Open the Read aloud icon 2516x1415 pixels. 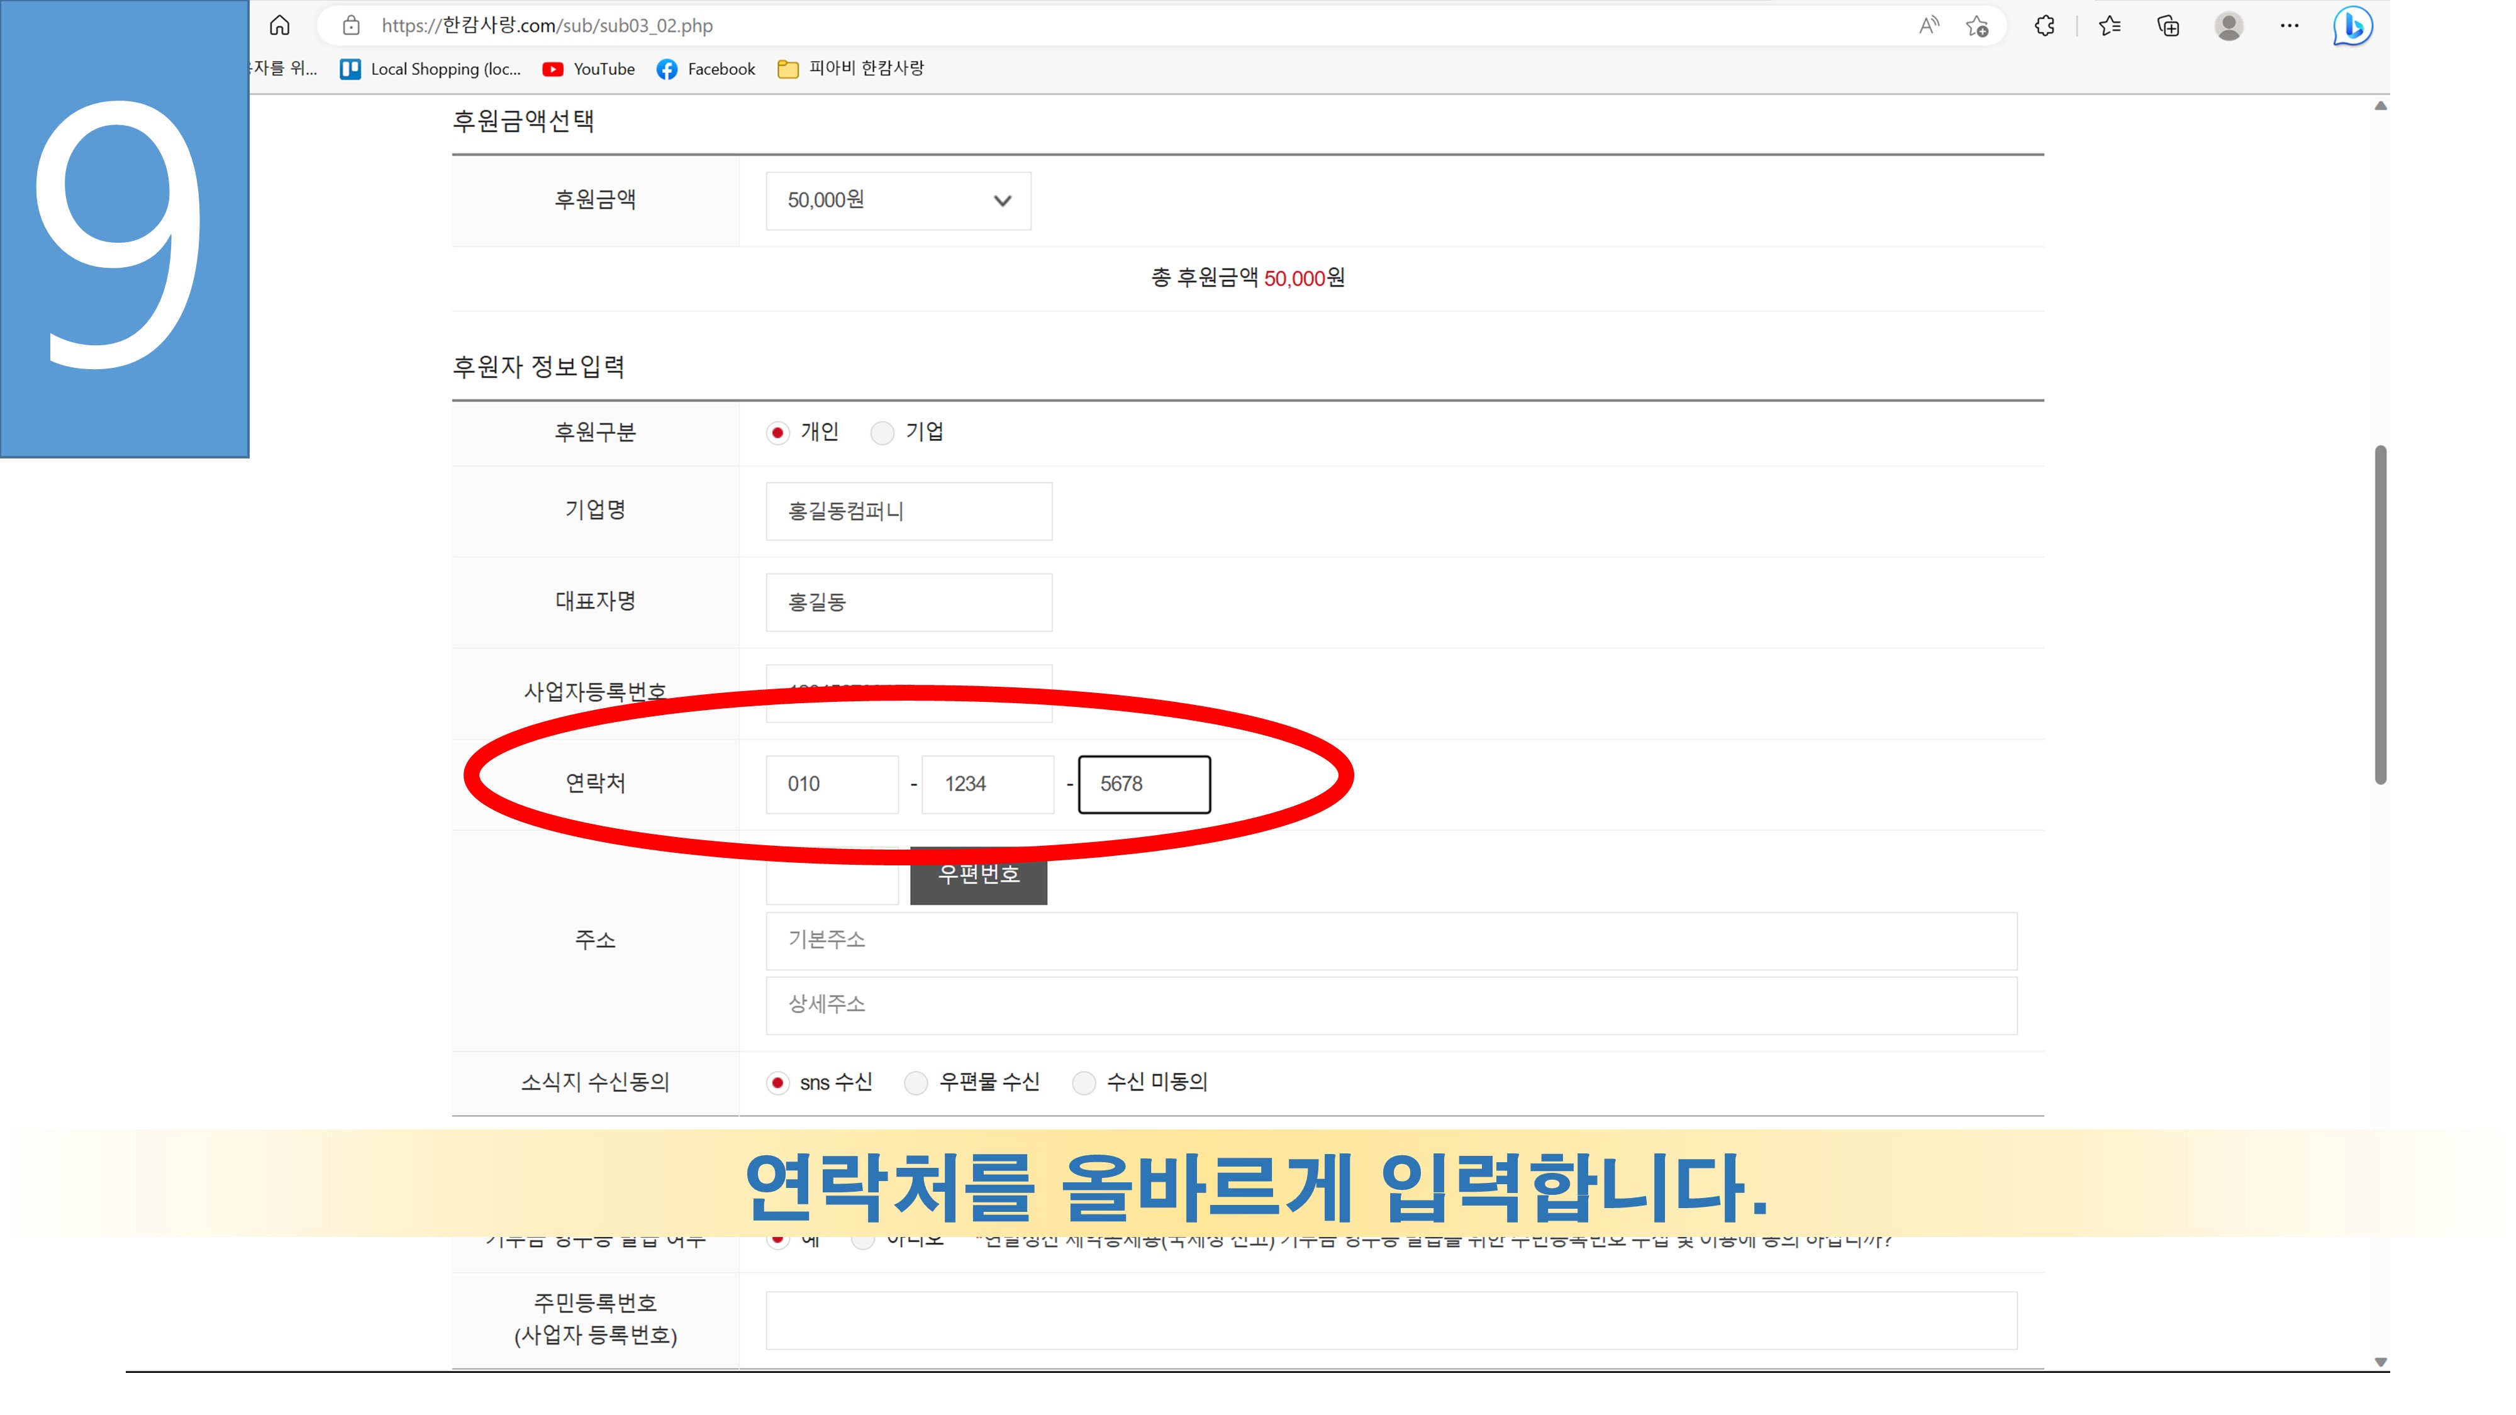1928,25
